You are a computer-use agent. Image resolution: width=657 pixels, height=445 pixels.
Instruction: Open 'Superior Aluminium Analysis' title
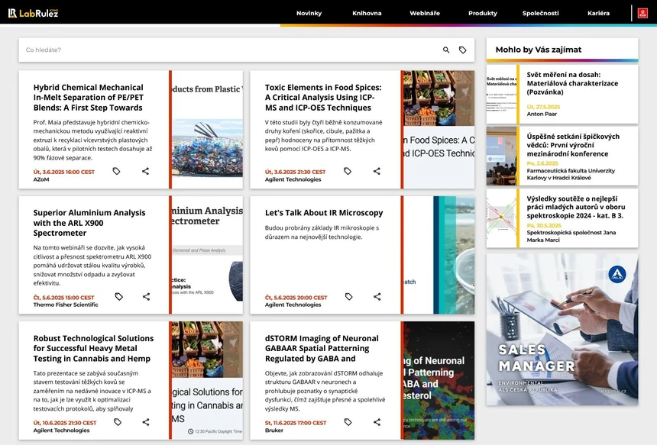click(x=89, y=223)
